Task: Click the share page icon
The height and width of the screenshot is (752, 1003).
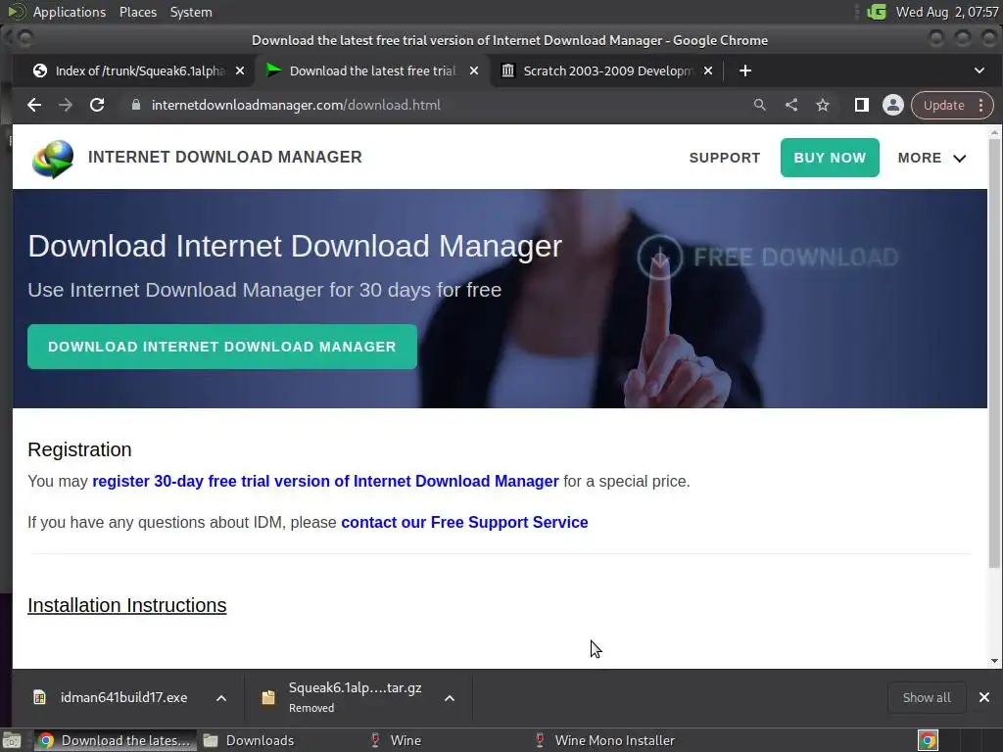Action: click(x=791, y=105)
